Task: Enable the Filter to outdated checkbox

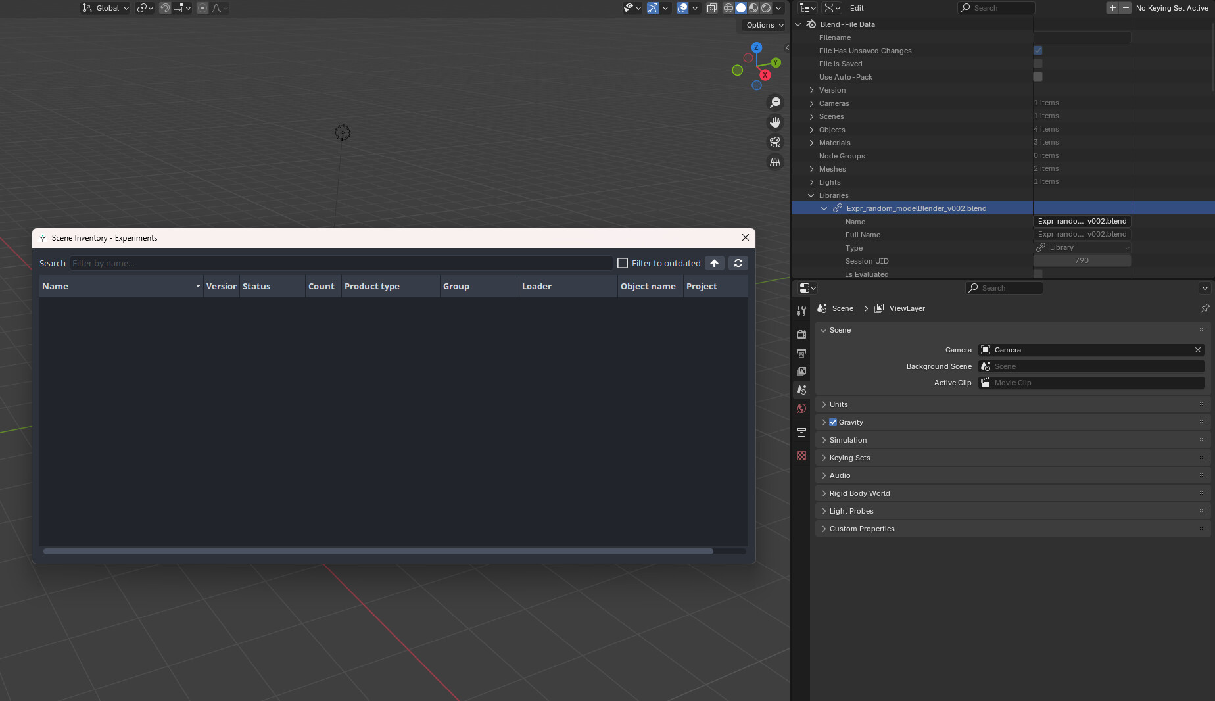Action: [x=623, y=263]
